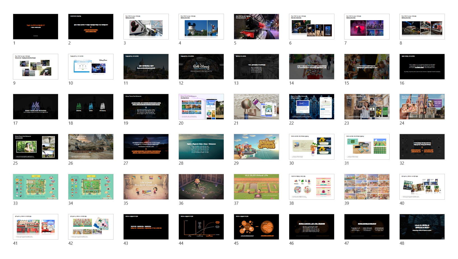
Task: Select slide 6 thumbnail
Action: tap(312, 27)
